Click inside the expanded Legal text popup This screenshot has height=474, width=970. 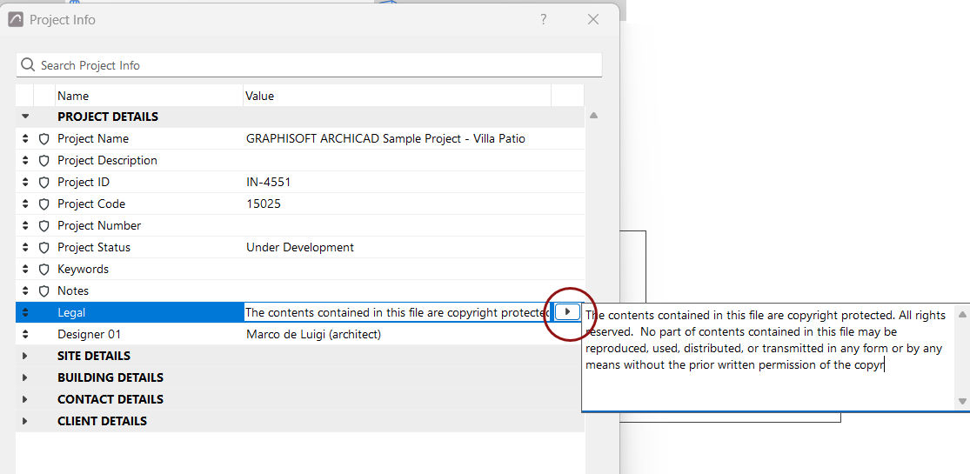(x=767, y=357)
